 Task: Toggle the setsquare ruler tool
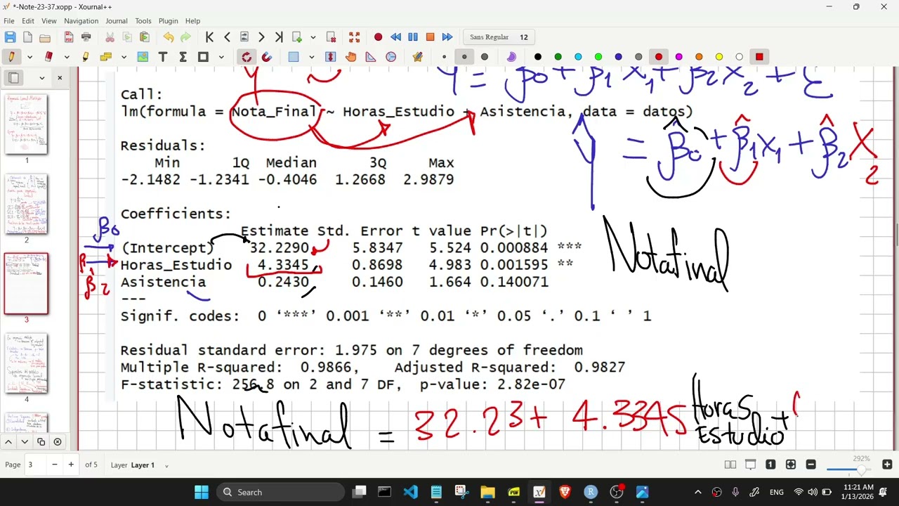click(371, 57)
